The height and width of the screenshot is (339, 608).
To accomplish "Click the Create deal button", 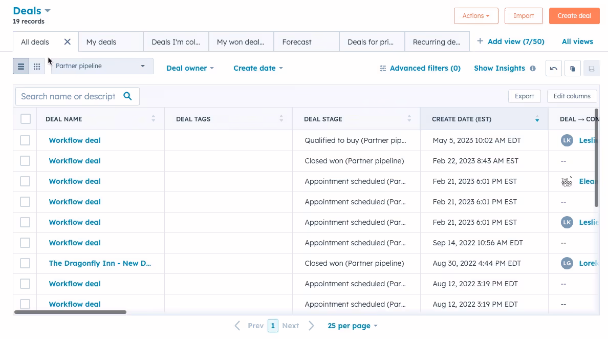I will click(x=574, y=16).
